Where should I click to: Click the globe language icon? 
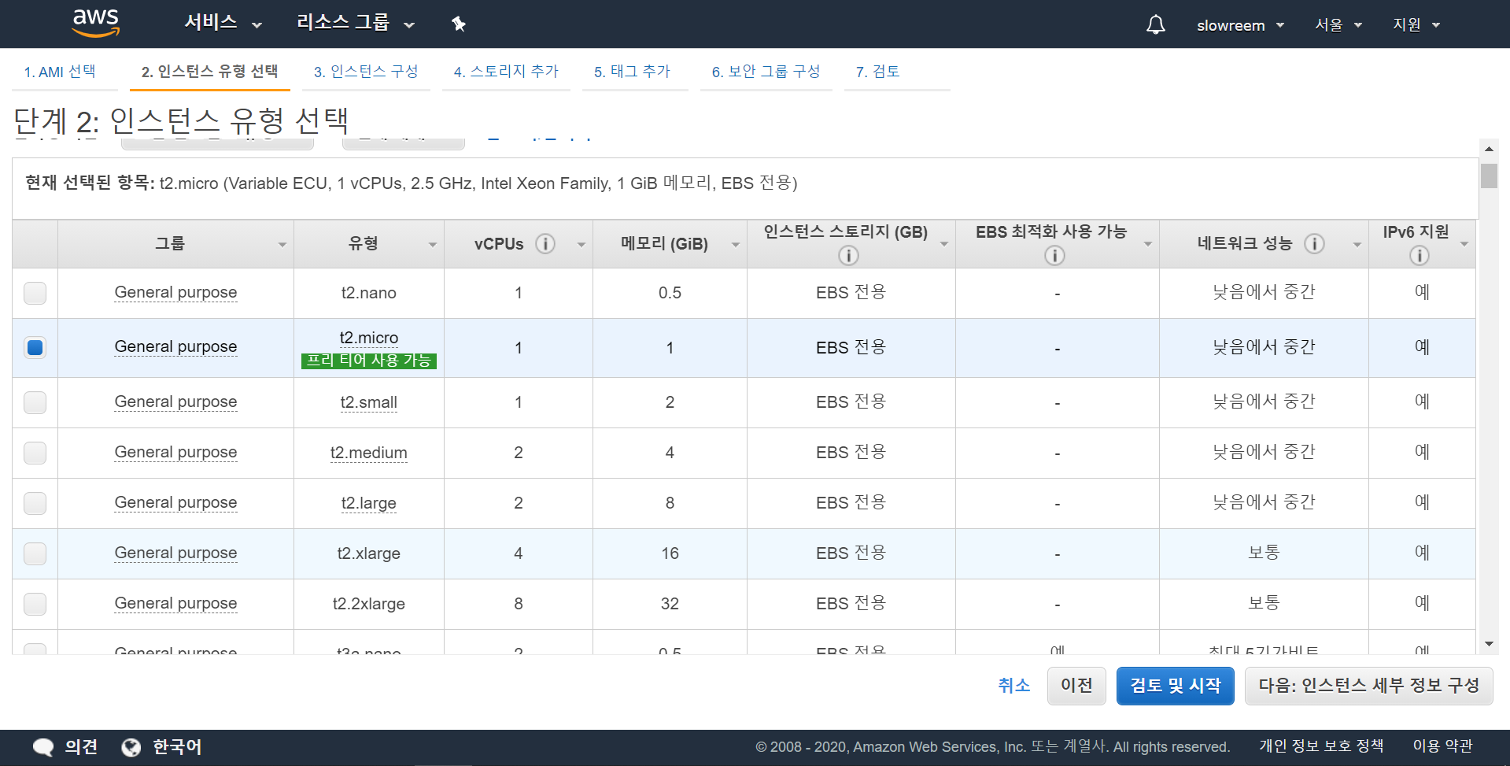(x=131, y=747)
